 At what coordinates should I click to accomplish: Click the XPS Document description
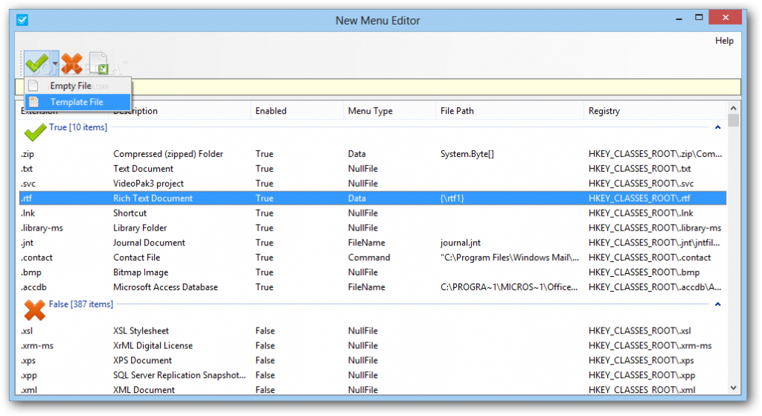click(142, 361)
